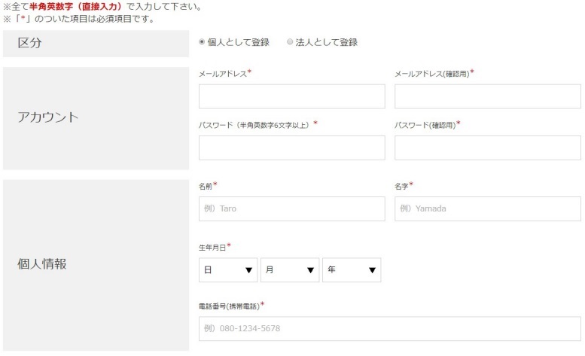
Task: Click the red 半角英数字（直接入力） notice text
Action: pyautogui.click(x=76, y=7)
